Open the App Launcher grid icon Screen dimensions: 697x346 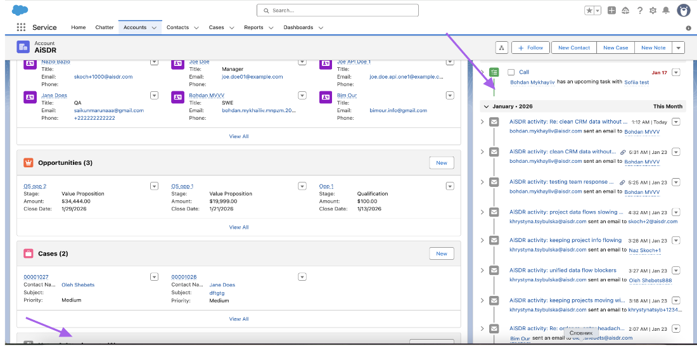pyautogui.click(x=21, y=27)
